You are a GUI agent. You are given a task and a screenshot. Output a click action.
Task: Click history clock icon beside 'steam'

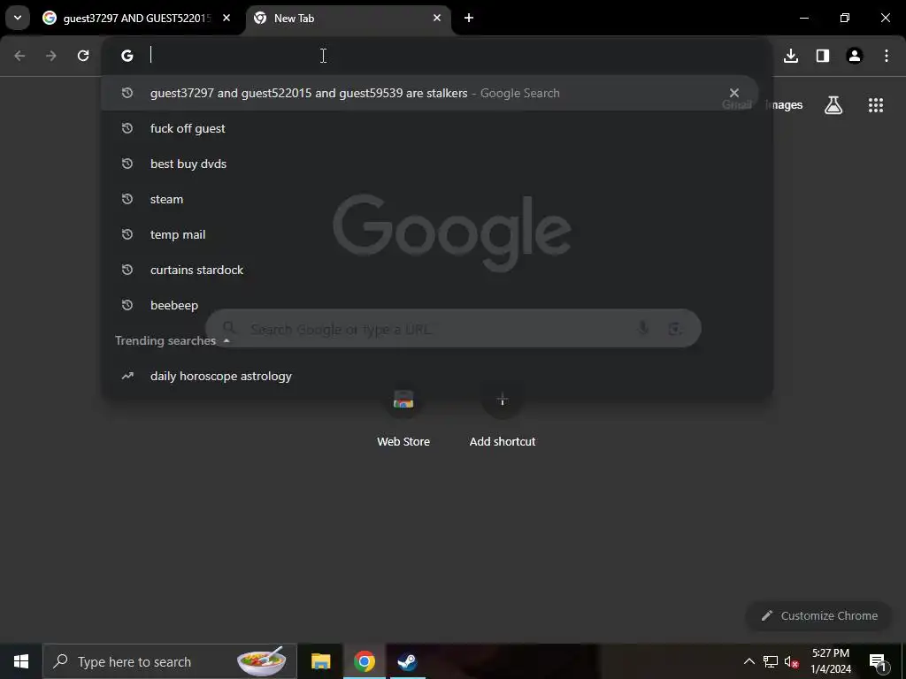click(x=127, y=199)
